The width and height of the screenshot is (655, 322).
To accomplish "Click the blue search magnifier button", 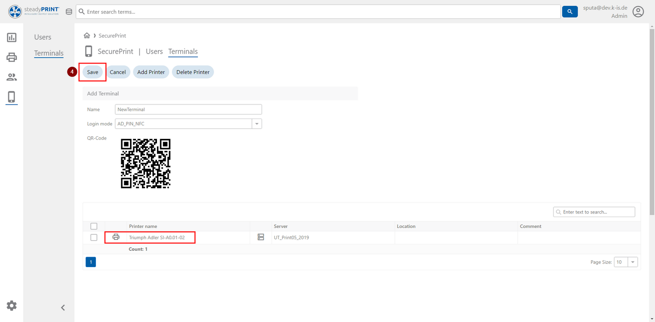I will (x=569, y=12).
